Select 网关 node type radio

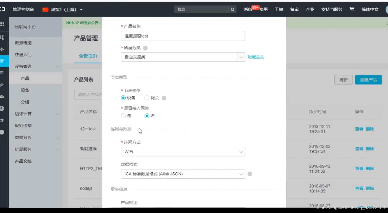tap(147, 98)
